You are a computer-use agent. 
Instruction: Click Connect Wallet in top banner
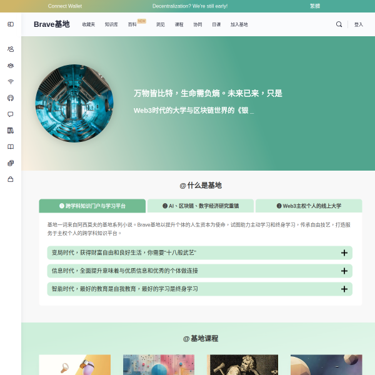65,6
